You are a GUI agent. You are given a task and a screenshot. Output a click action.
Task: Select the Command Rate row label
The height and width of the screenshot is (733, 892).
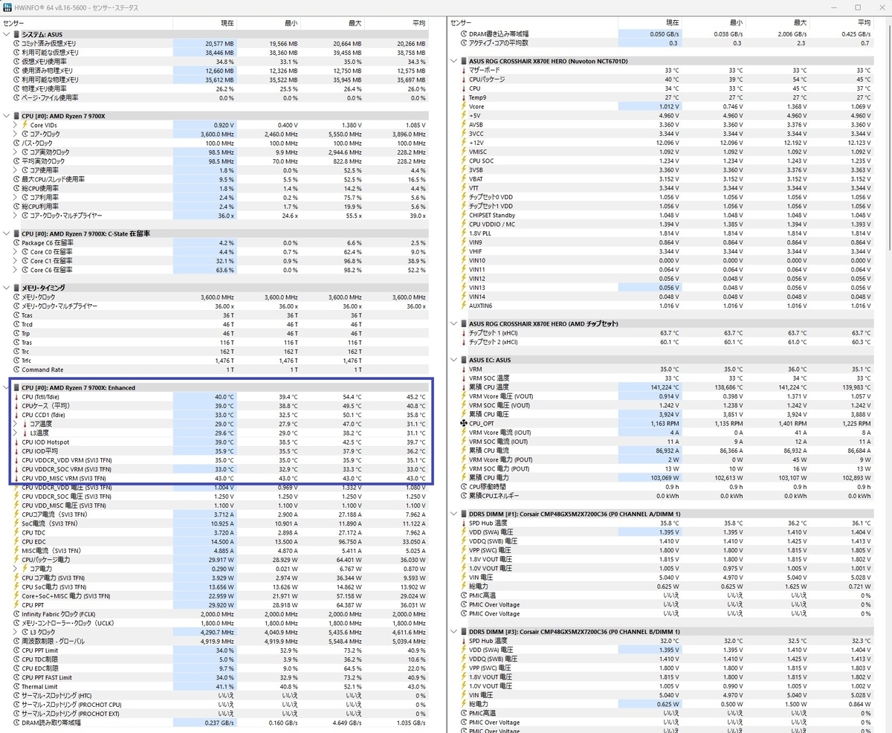[42, 369]
